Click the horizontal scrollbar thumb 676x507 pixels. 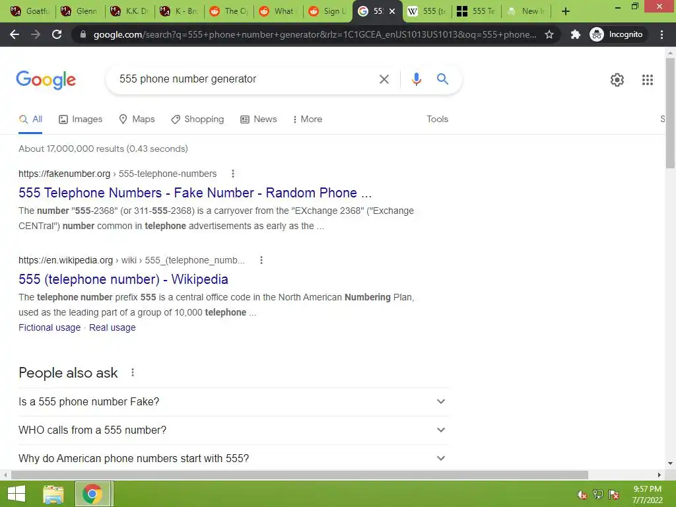tap(300, 475)
